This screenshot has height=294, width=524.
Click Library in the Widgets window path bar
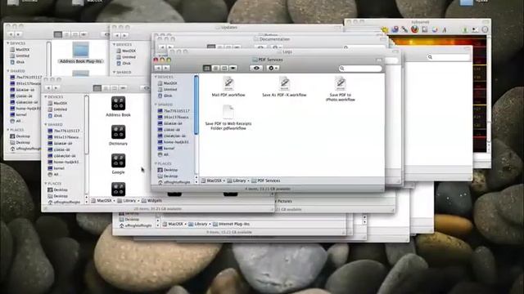tap(127, 201)
